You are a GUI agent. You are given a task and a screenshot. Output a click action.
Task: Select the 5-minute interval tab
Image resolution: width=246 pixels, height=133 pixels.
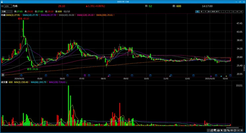229,12
